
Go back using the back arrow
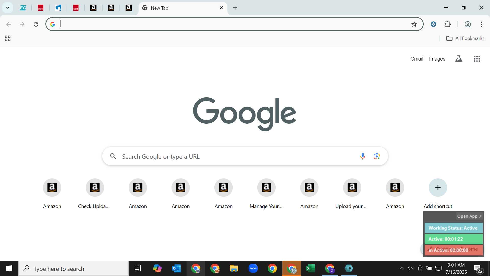(8, 24)
